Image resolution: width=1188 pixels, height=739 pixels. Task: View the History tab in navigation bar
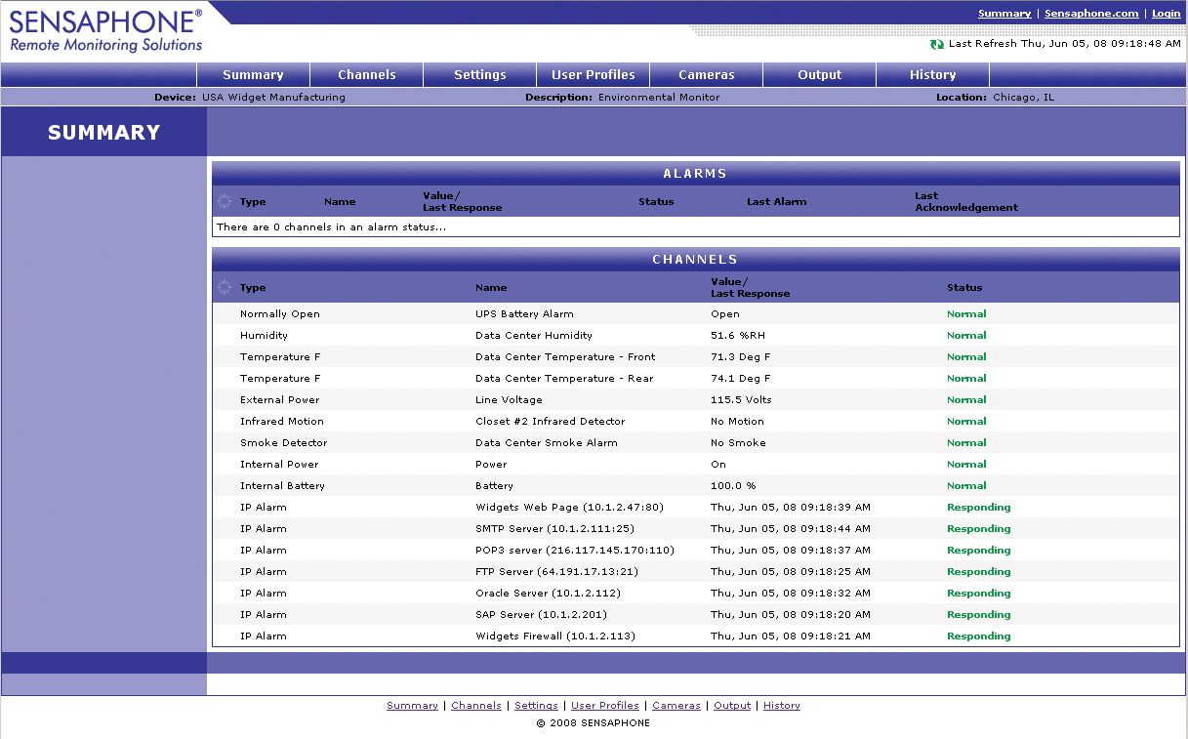point(932,75)
